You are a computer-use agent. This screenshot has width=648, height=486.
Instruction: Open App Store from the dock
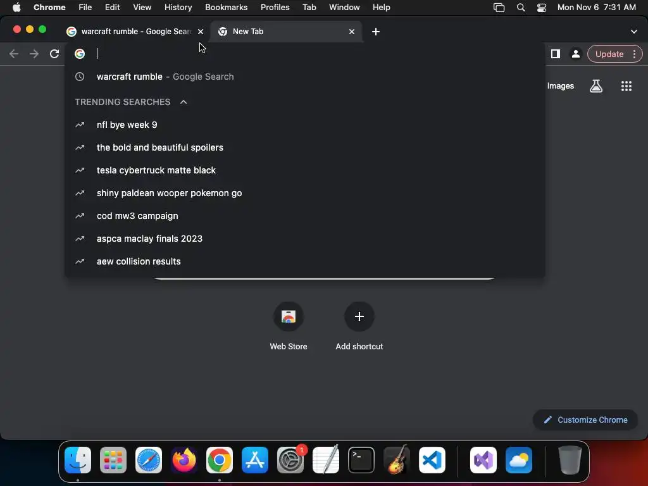tap(255, 460)
